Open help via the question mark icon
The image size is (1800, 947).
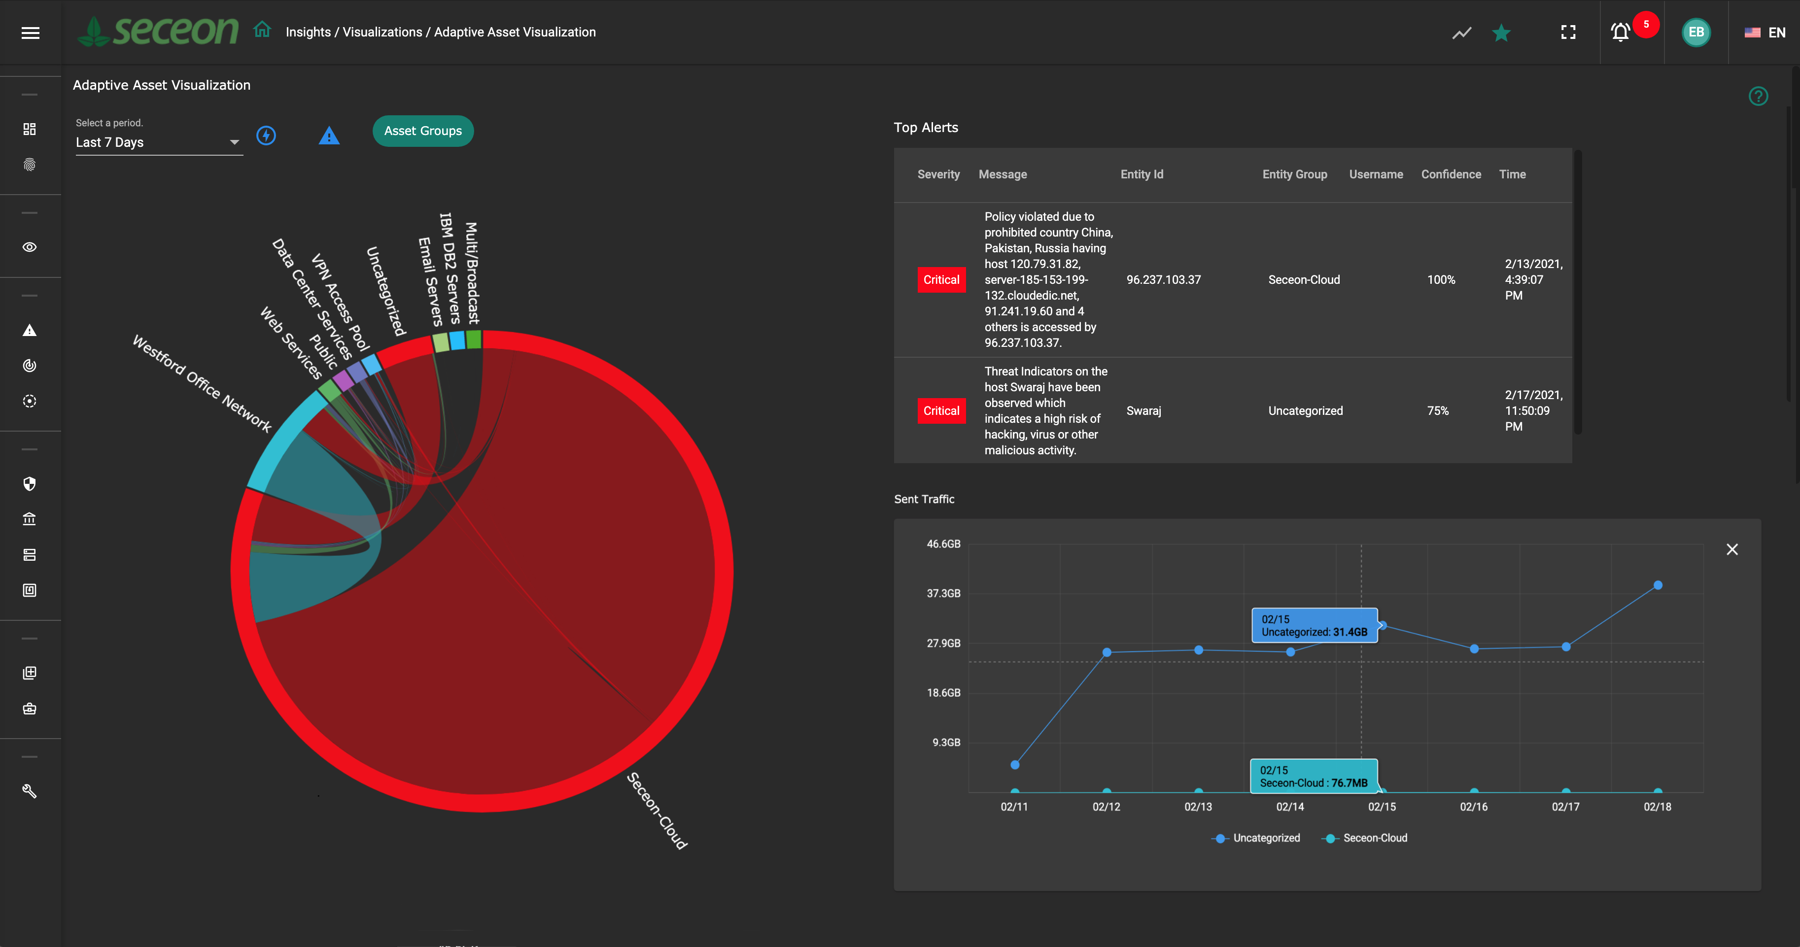[1758, 97]
